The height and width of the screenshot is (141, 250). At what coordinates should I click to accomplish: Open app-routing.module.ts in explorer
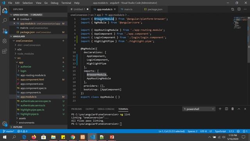point(33,75)
